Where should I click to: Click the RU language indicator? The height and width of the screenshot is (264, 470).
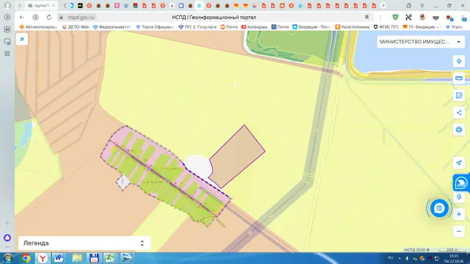click(x=391, y=258)
